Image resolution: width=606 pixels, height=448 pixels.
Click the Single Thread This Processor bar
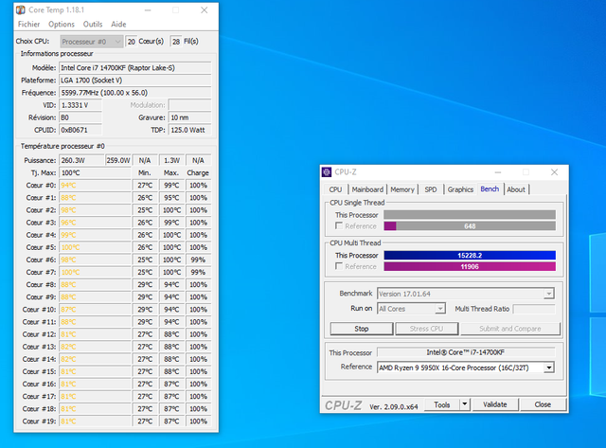(x=470, y=215)
